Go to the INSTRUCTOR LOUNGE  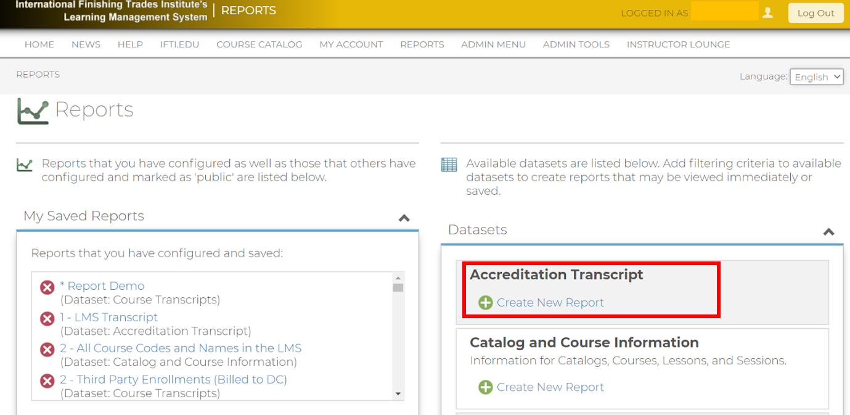(x=679, y=44)
